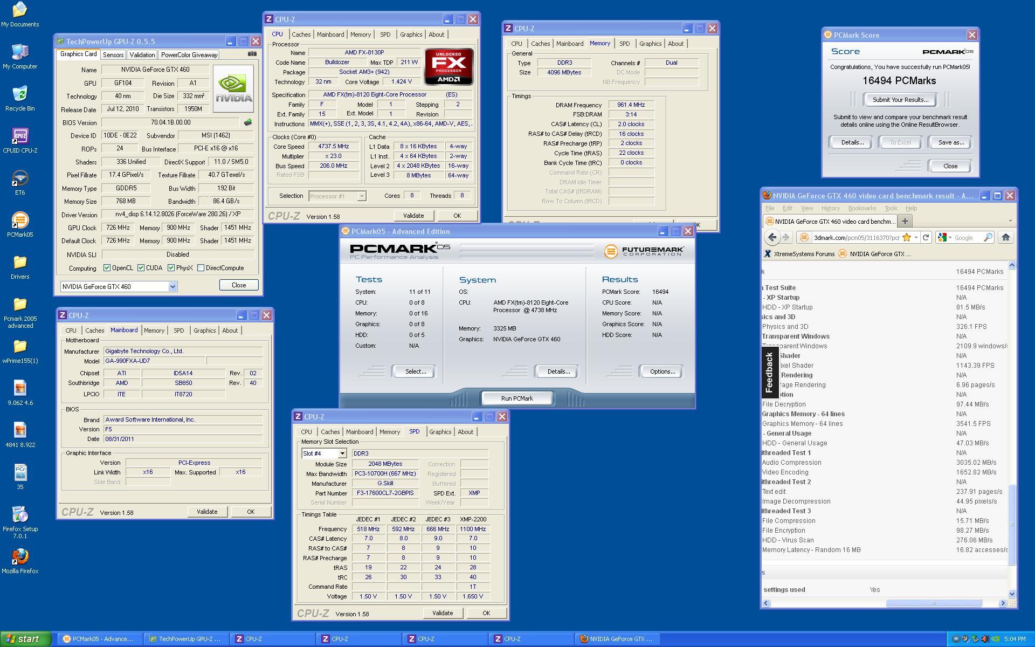This screenshot has height=647, width=1035.
Task: Open XtremeSystems Forums bookmark
Action: (799, 254)
